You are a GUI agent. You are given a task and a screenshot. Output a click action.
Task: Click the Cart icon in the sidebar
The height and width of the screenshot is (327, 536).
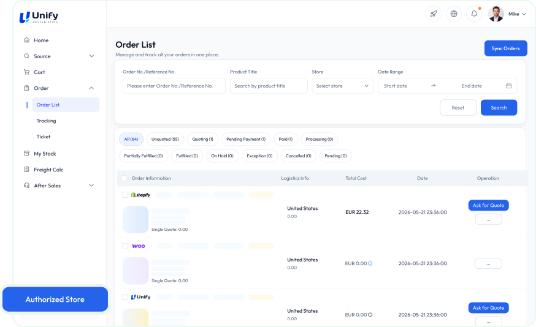(x=26, y=72)
